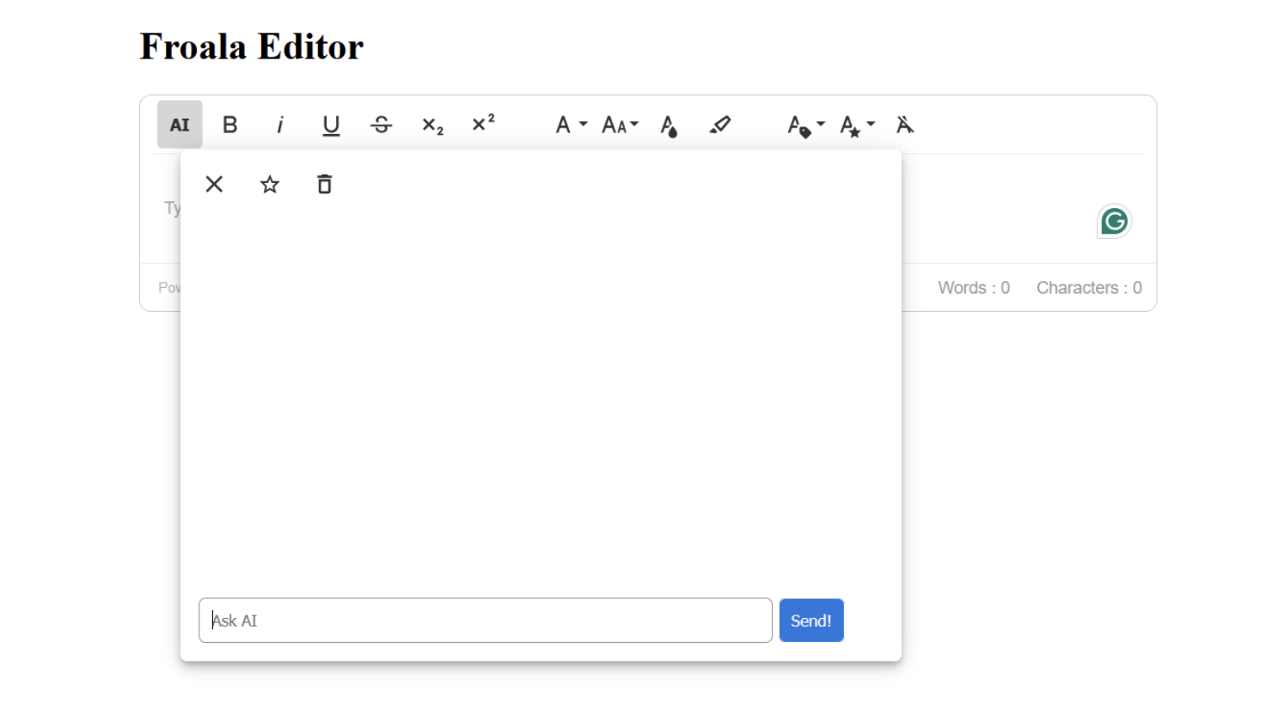Expand the font size dropdown
Screen dimensions: 1272x703
coord(619,125)
